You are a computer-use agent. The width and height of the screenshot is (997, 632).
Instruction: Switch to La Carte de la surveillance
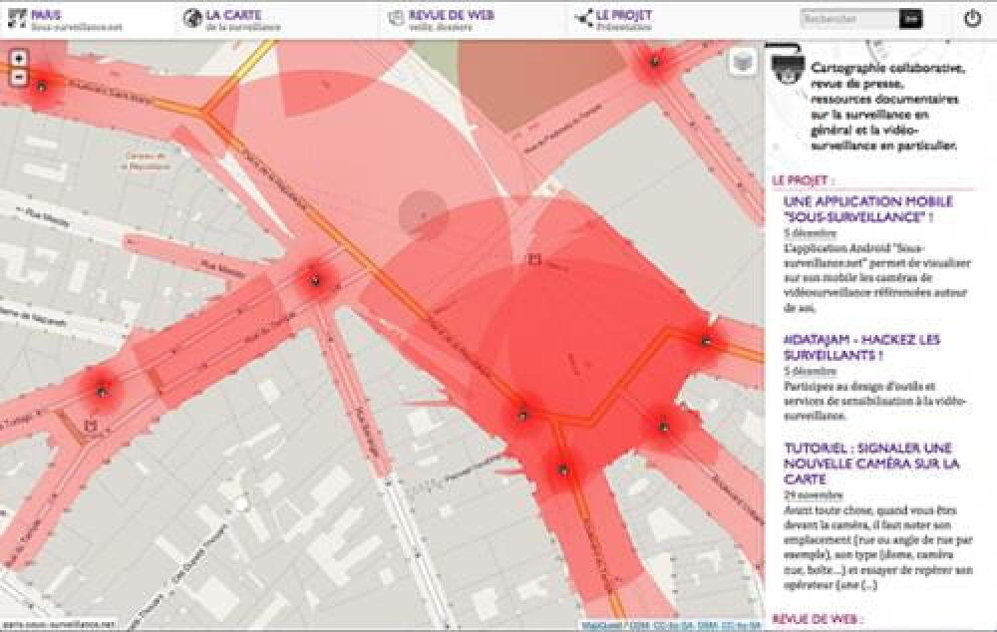239,20
